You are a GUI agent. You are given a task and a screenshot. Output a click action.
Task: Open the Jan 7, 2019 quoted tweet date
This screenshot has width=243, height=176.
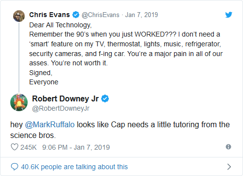[x=141, y=15]
